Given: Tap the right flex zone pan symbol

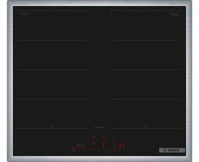Looking at the screenshot, I should pyautogui.click(x=146, y=127).
